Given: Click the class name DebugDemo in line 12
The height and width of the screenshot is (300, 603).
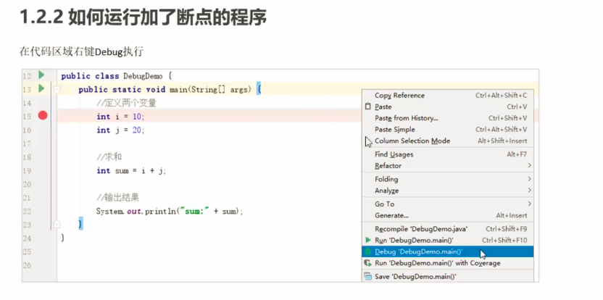Looking at the screenshot, I should 143,76.
